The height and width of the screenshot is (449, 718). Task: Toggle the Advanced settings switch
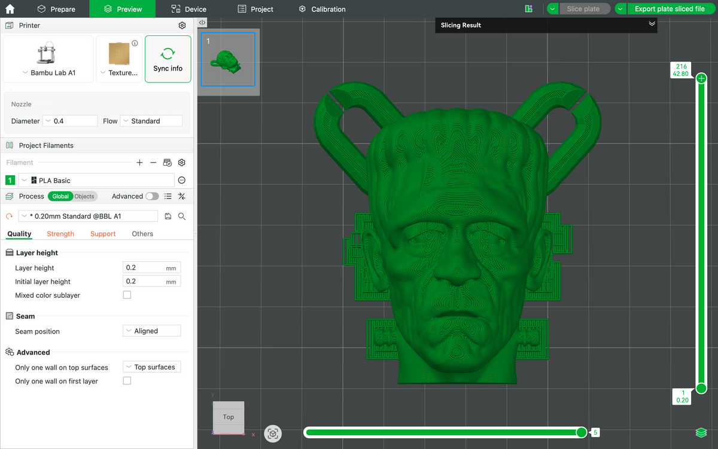(152, 196)
